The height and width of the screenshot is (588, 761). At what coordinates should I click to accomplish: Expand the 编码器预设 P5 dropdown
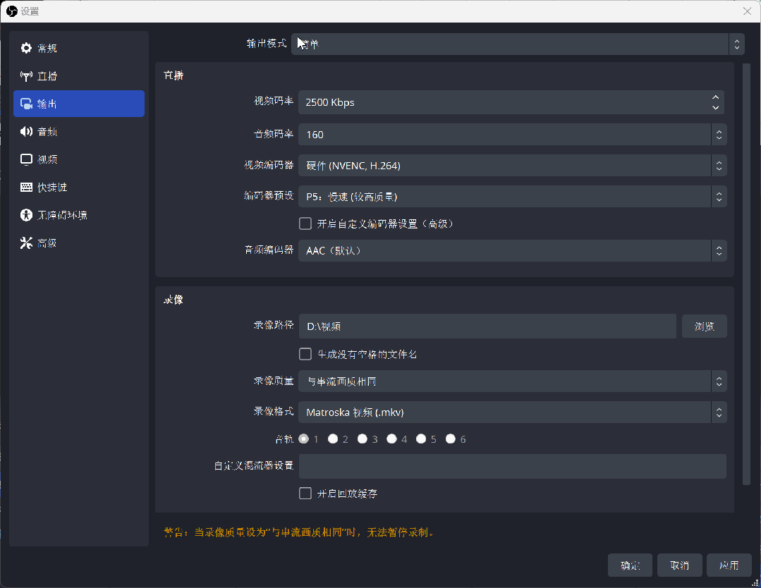[512, 197]
